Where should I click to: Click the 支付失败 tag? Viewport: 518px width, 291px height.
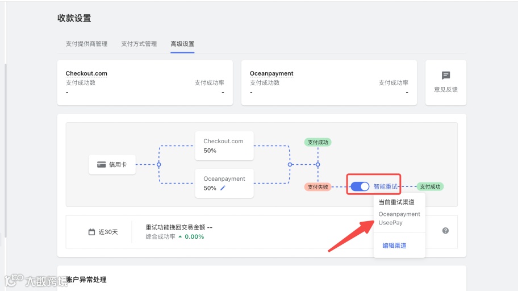click(318, 187)
